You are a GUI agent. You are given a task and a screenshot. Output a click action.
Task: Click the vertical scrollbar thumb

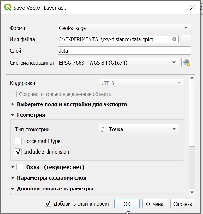click(x=192, y=114)
